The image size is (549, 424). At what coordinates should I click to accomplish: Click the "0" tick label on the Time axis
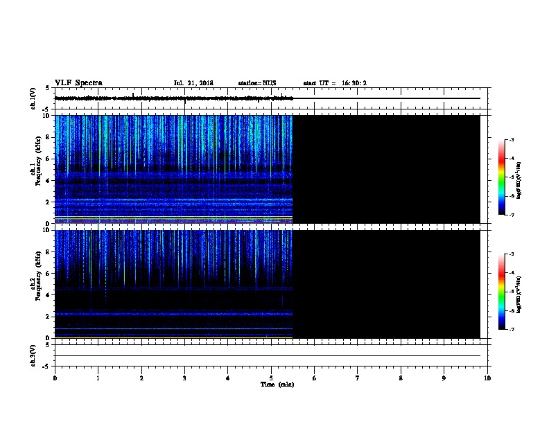click(x=55, y=378)
